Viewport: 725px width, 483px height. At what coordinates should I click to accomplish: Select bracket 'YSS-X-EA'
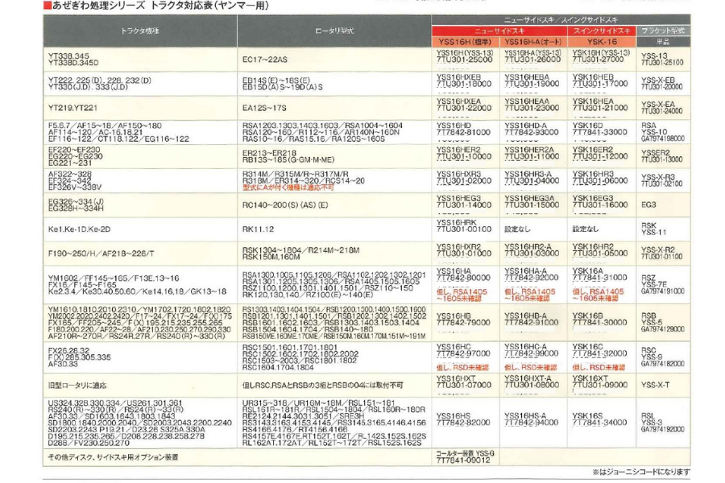(658, 104)
